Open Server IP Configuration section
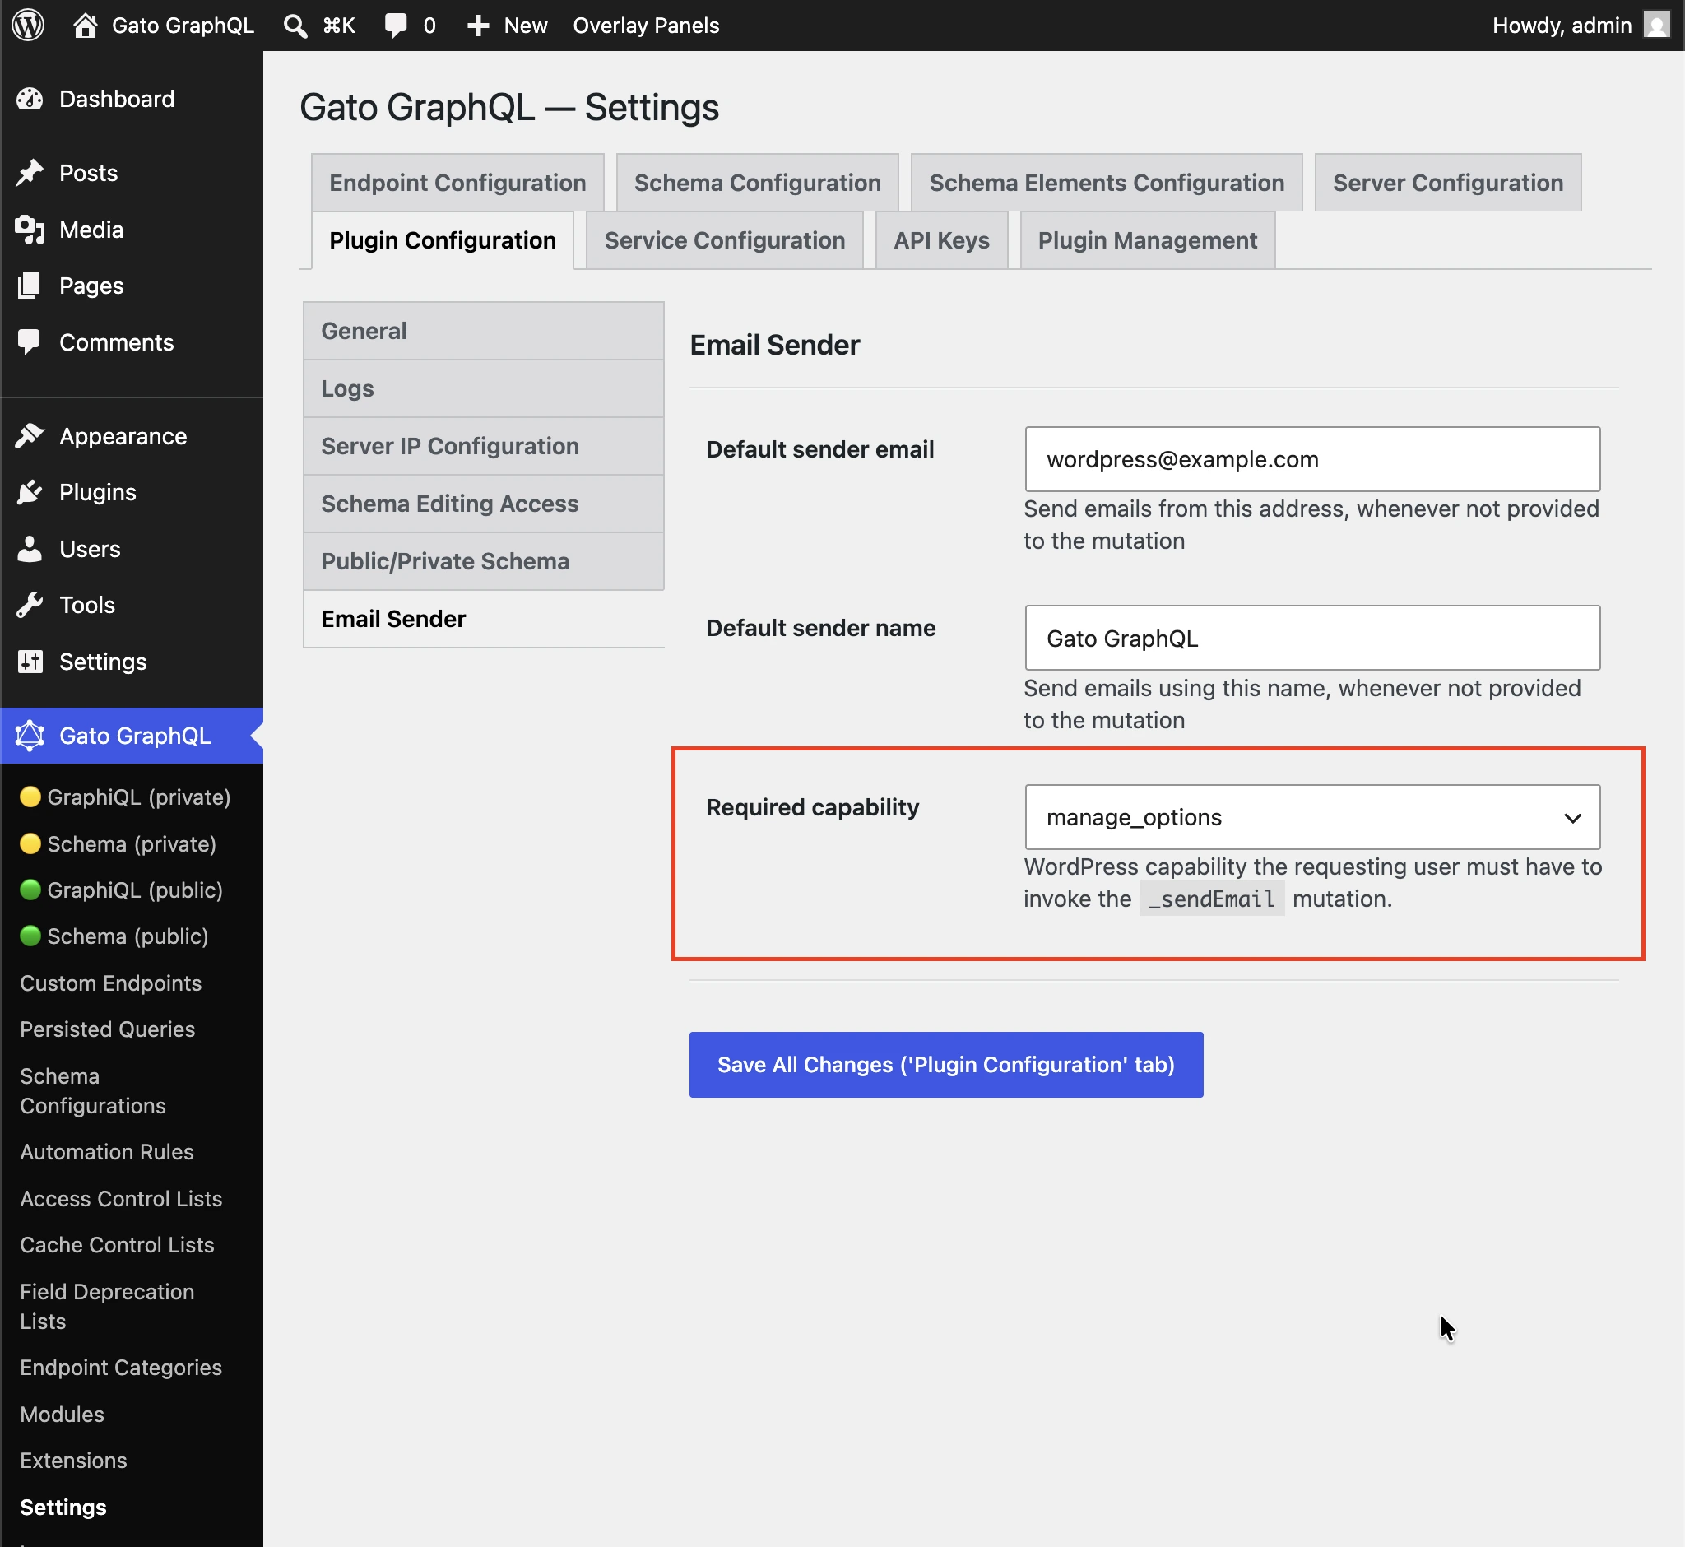 click(483, 446)
